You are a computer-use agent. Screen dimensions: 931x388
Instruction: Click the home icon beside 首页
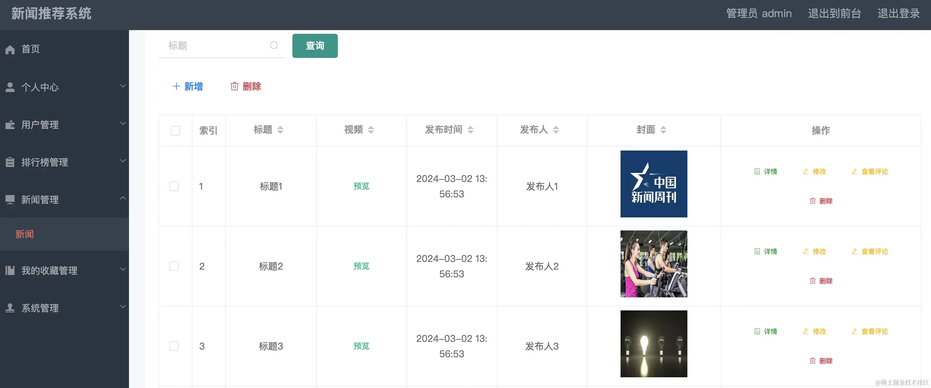click(10, 49)
